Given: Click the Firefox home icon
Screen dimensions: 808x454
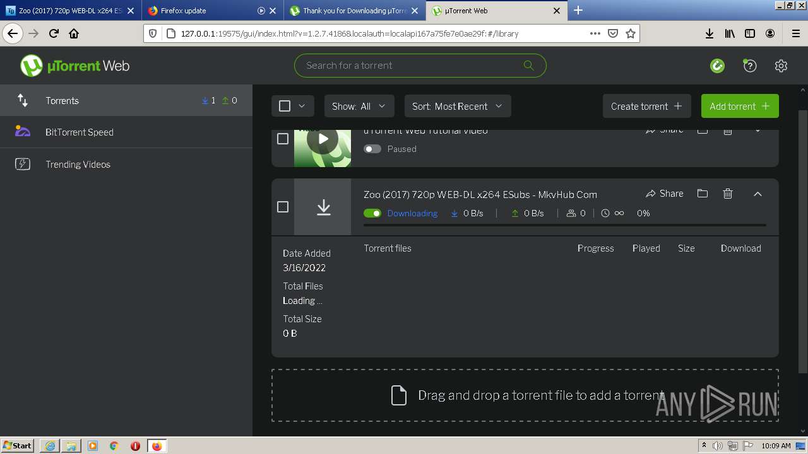Looking at the screenshot, I should pyautogui.click(x=74, y=33).
